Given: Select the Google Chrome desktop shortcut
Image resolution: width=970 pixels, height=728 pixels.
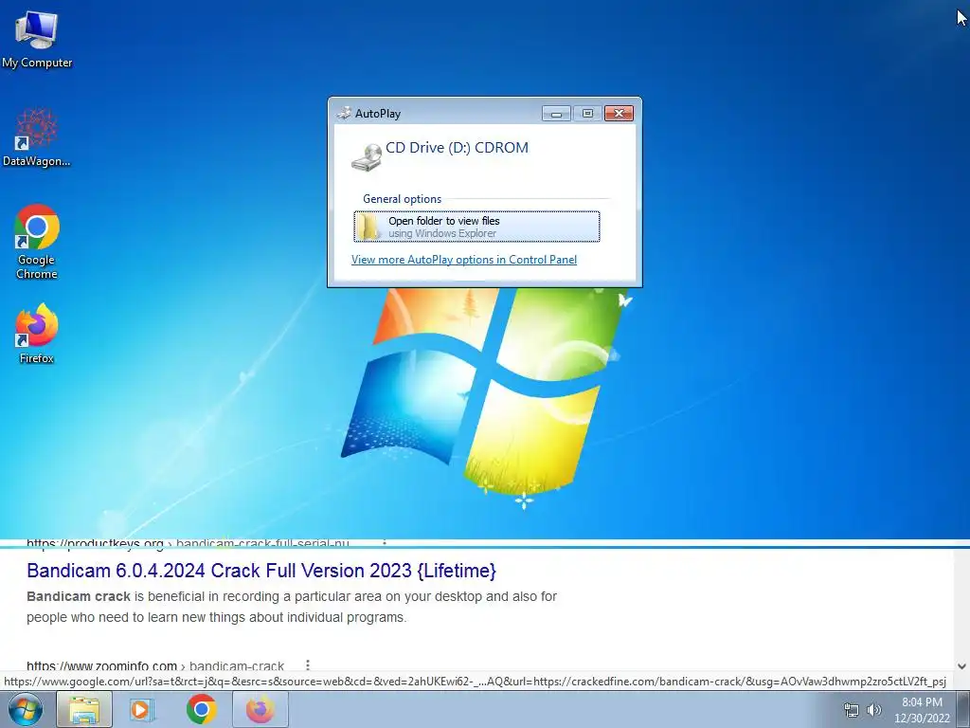Looking at the screenshot, I should click(x=37, y=242).
